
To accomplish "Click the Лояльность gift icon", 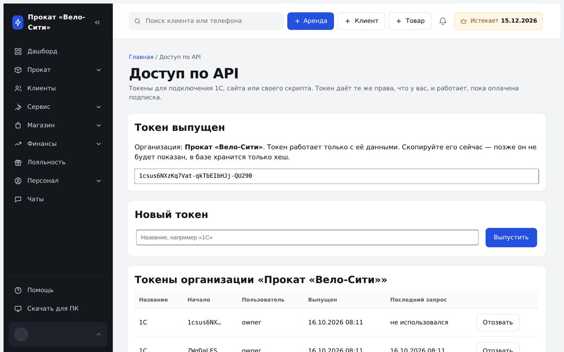I will pyautogui.click(x=18, y=162).
